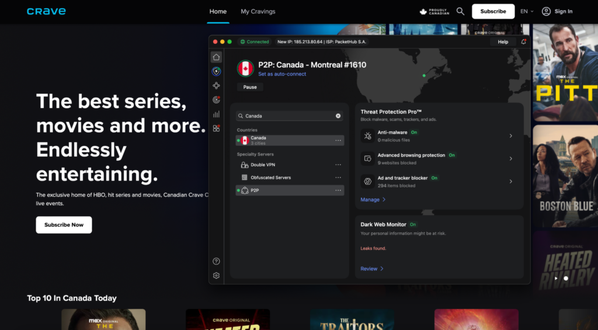
Task: Click the New IP 185.213.80.64 text
Action: (x=300, y=42)
